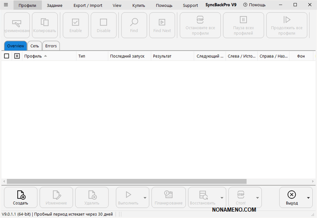Viewport: 317px width, 218px height.
Task: Click the Enable checkmark toolbar icon
Action: point(76,21)
